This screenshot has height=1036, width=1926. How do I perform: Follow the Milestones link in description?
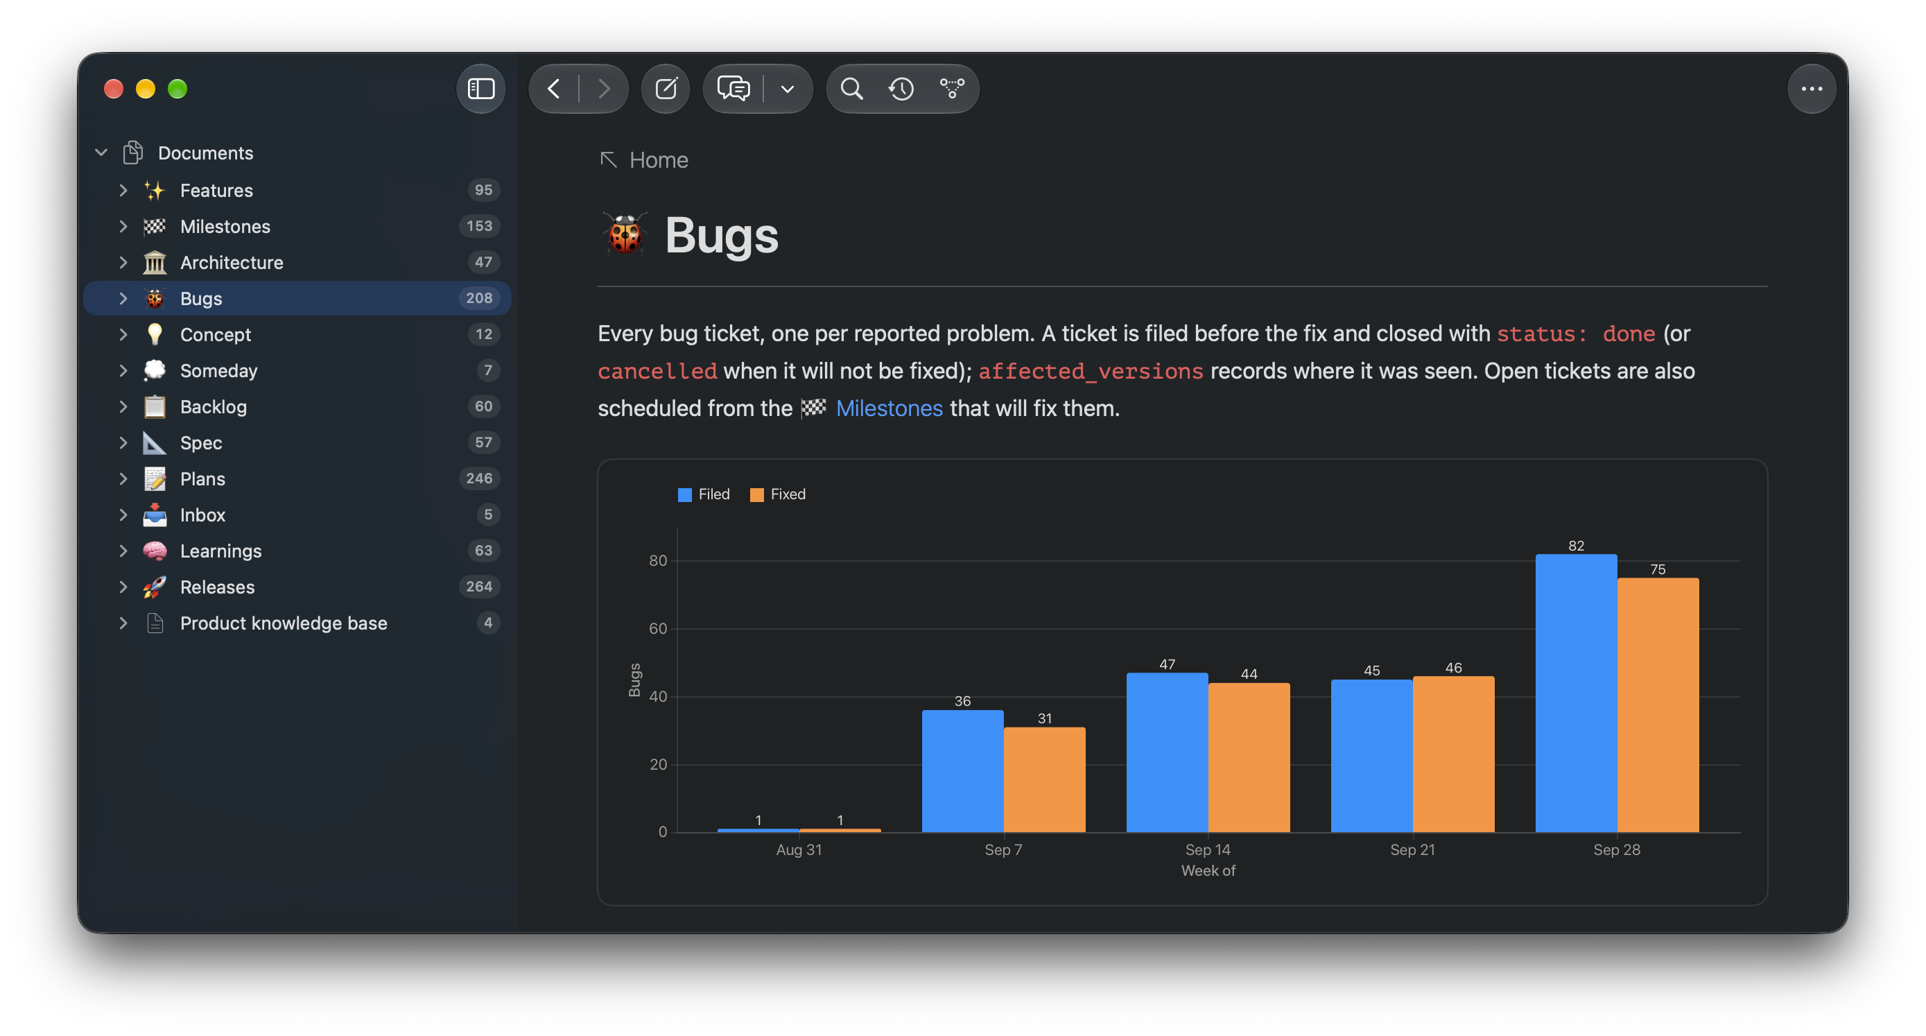888,408
